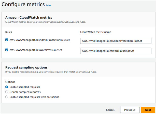Choose Enable sampled requests with exclusions
Viewport: 156px width, 114px height.
[7, 97]
